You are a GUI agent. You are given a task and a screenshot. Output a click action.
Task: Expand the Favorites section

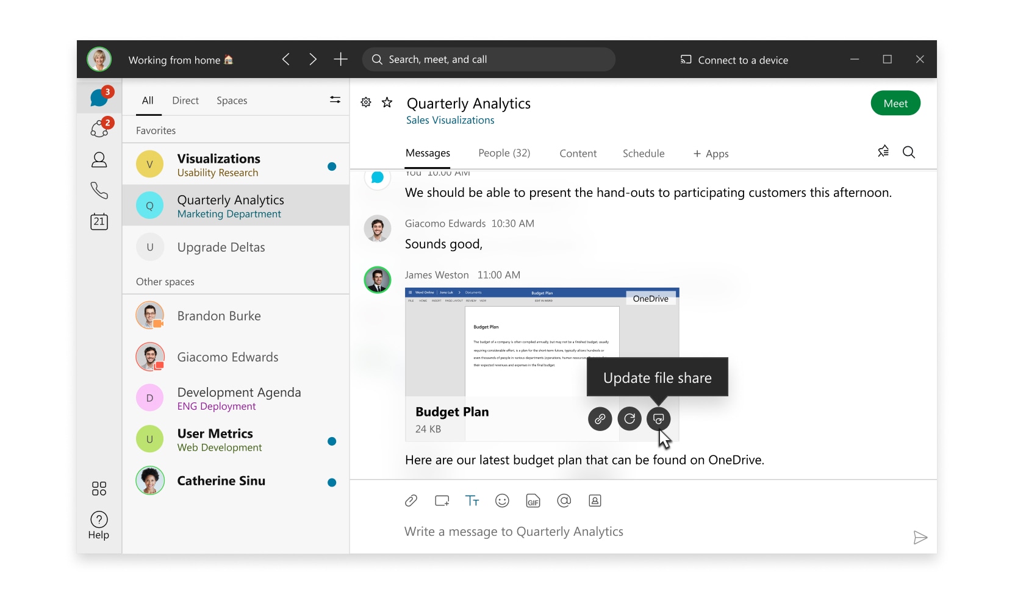[156, 130]
